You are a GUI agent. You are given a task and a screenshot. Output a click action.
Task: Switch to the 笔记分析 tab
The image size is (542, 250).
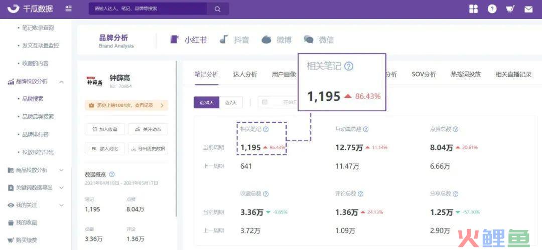206,75
